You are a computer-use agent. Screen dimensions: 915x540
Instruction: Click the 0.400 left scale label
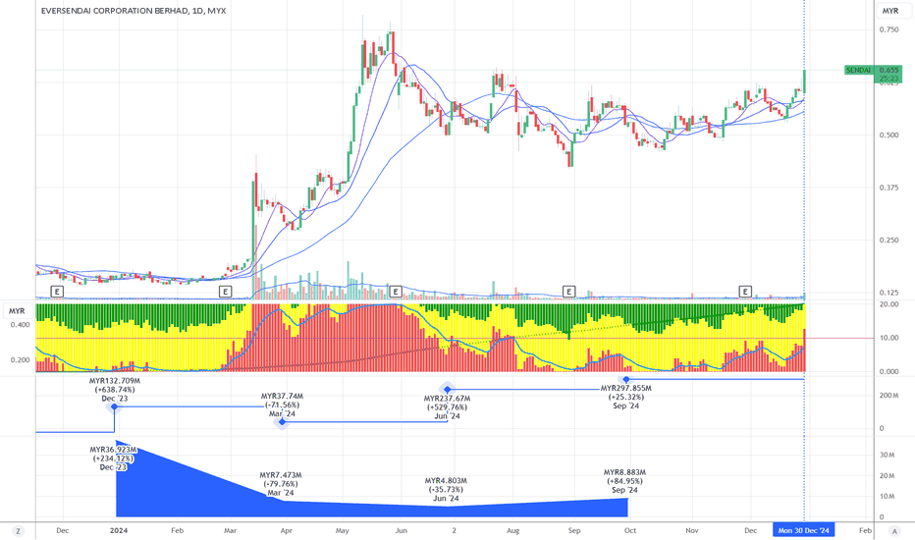click(x=20, y=325)
